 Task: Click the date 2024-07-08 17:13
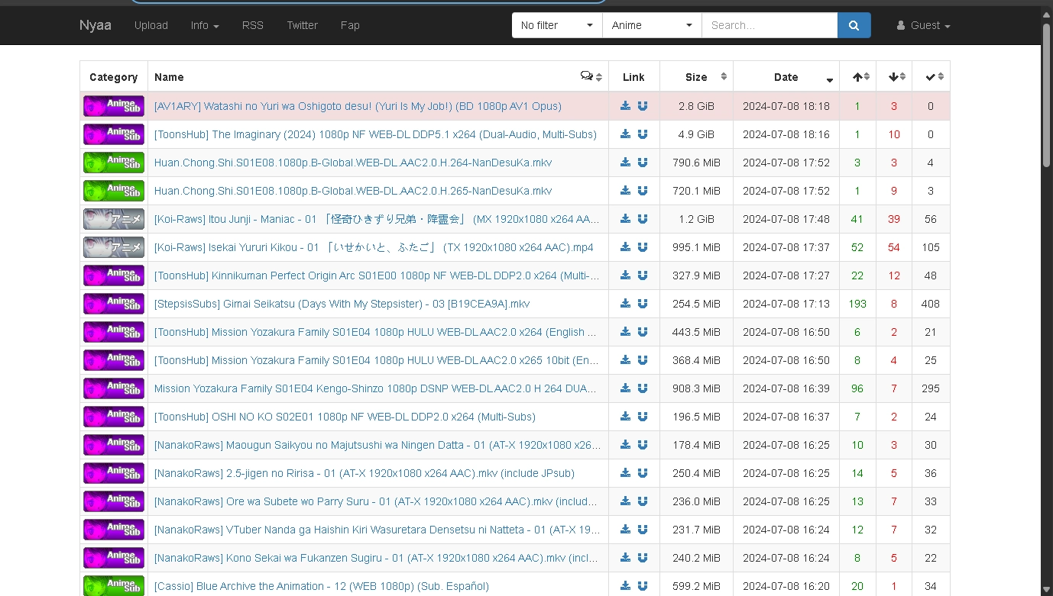pyautogui.click(x=786, y=304)
